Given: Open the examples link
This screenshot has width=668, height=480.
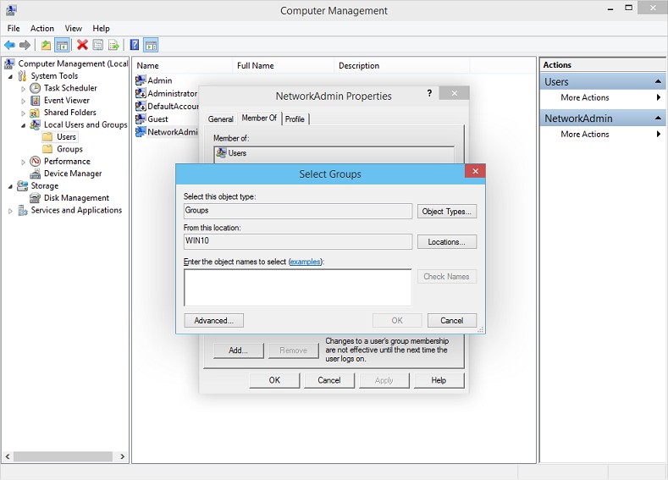Looking at the screenshot, I should point(306,262).
